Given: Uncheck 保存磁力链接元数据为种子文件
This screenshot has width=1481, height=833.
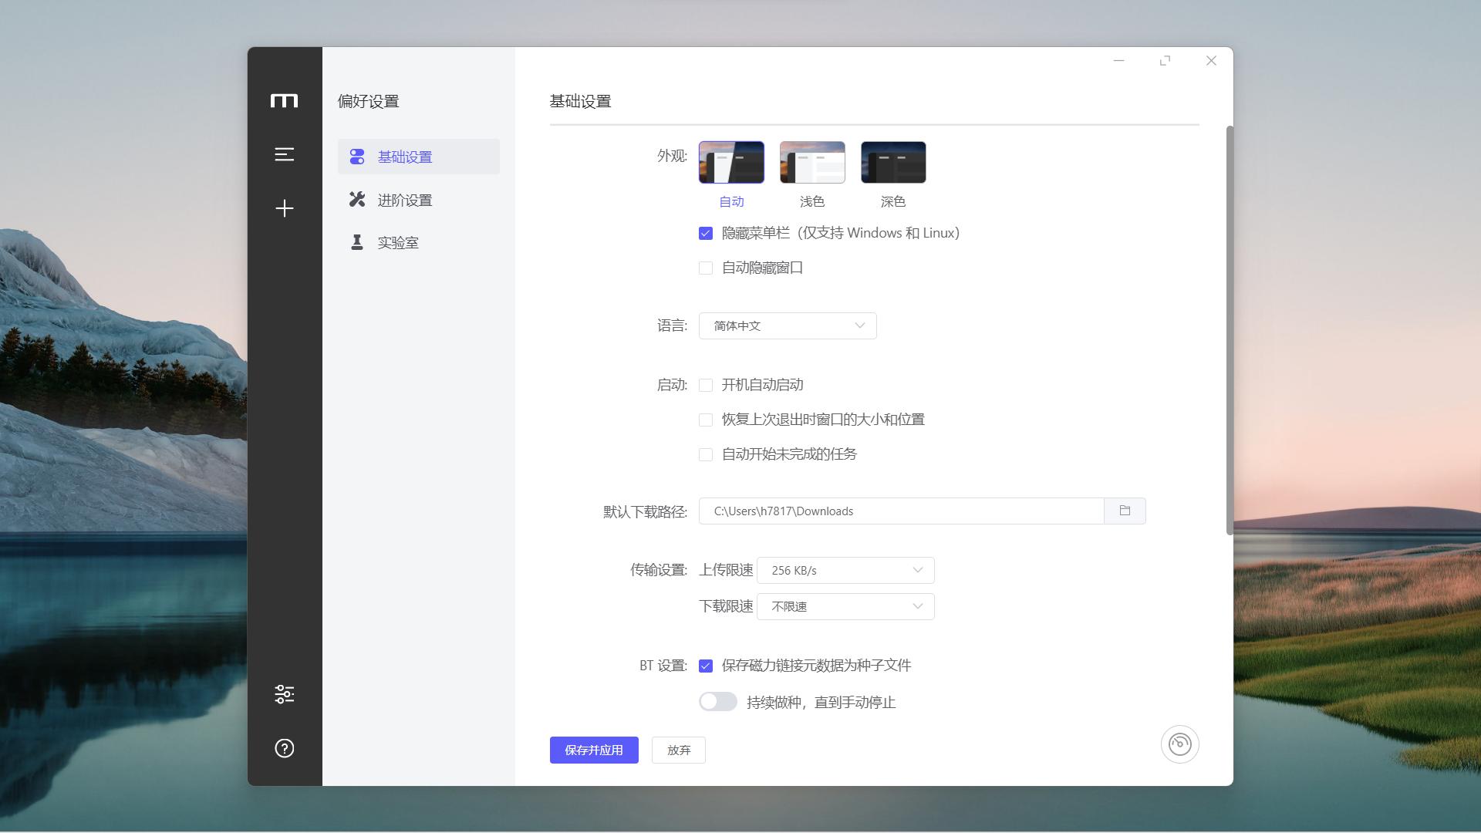Looking at the screenshot, I should coord(705,665).
